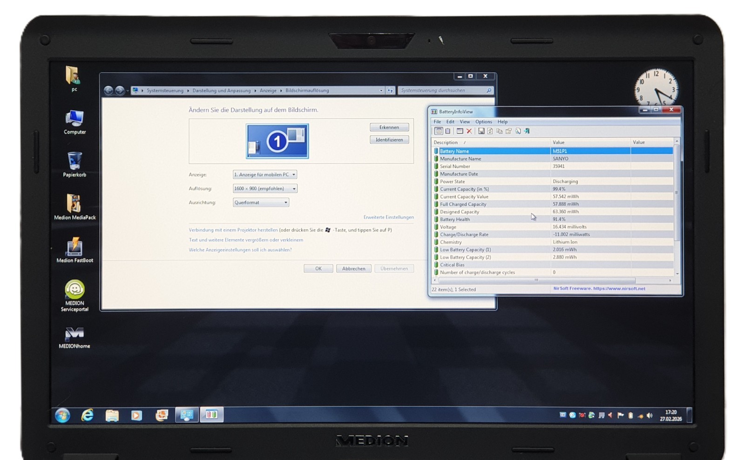Open 'Text und weitere Elemente vergrößern' link
Screen dimensions: 745x460
click(246, 240)
